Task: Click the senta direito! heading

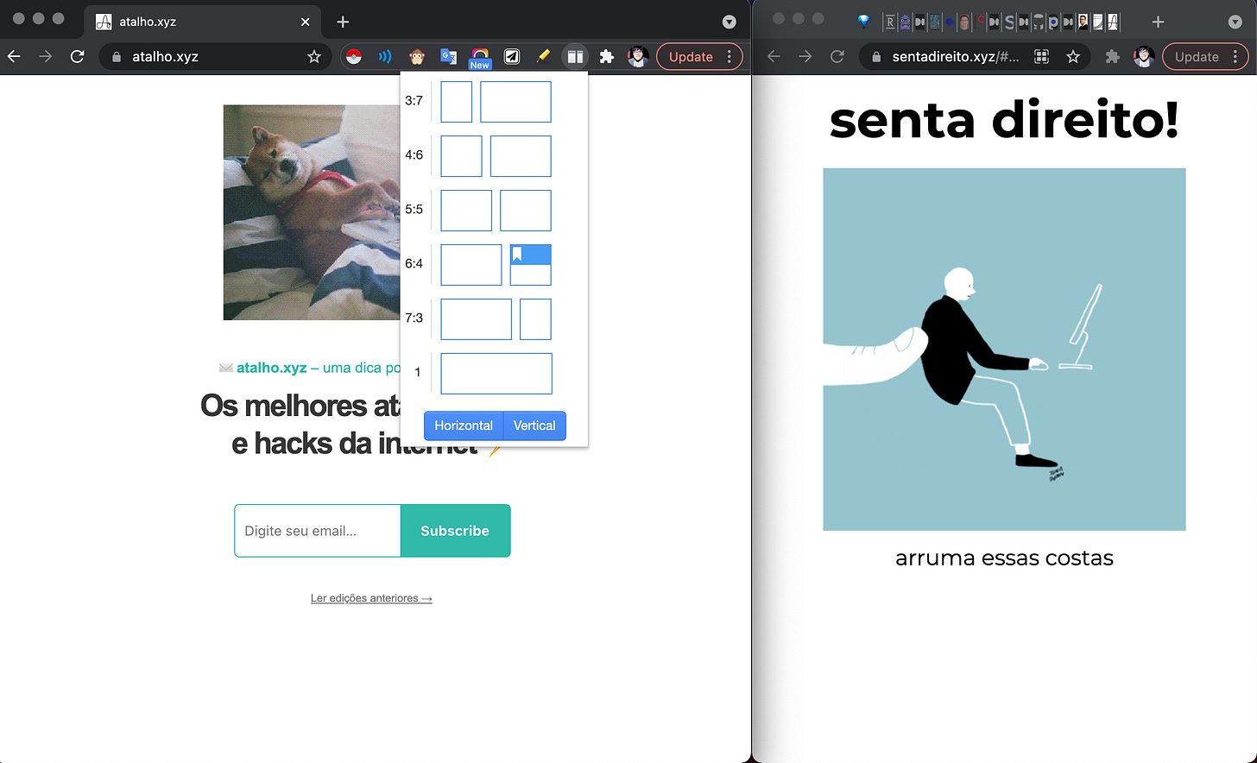Action: coord(1004,120)
